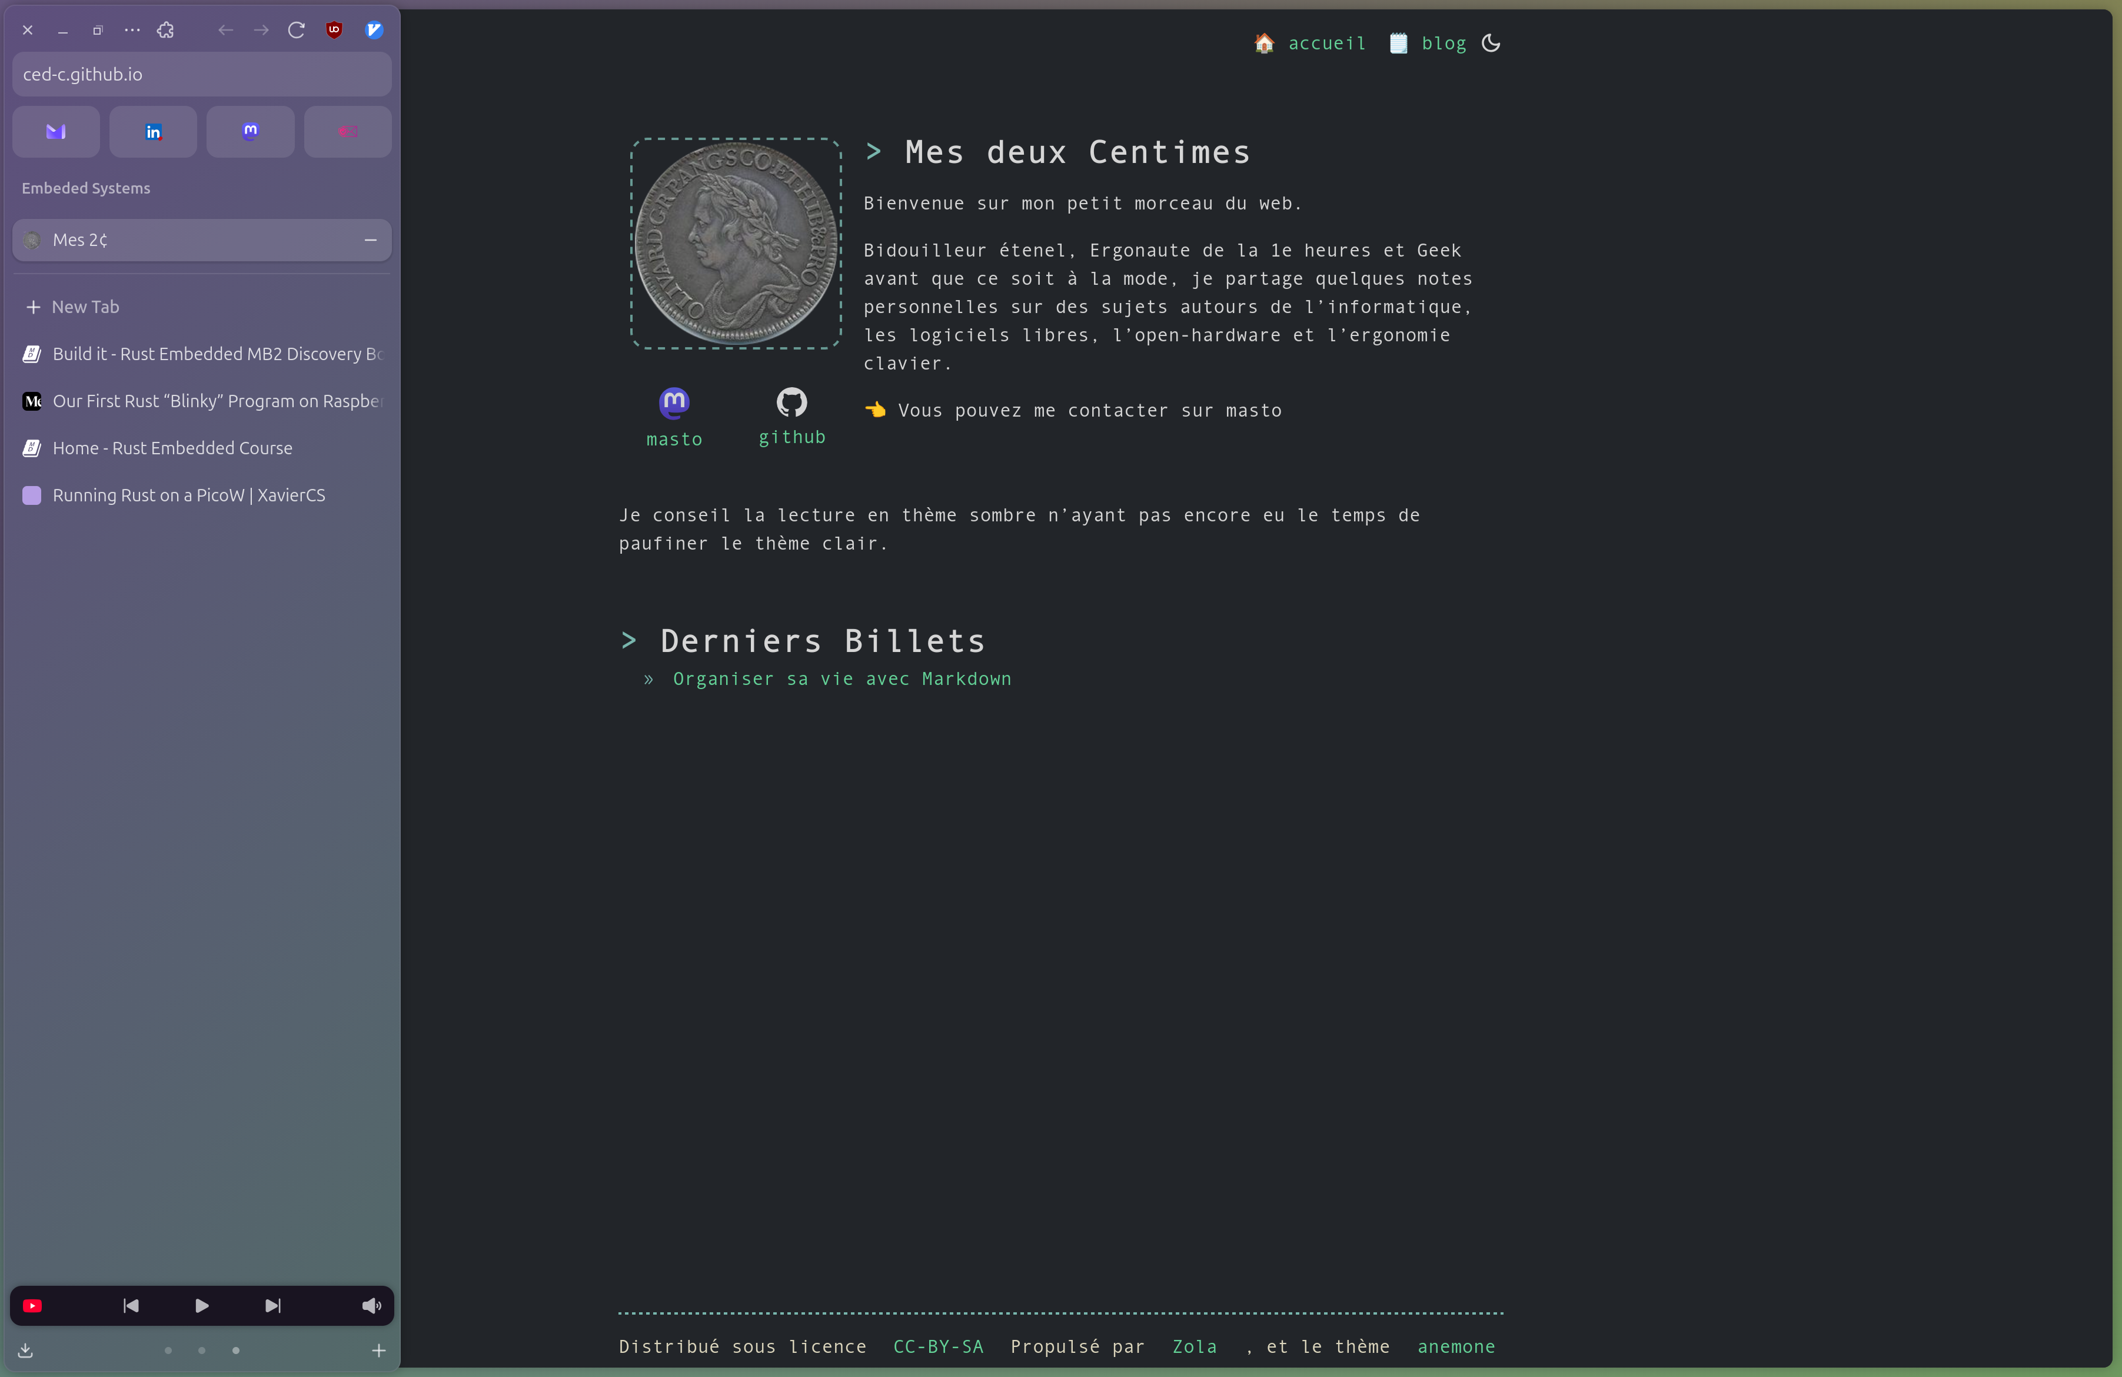Mute the media player sound
The image size is (2122, 1377).
tap(371, 1306)
